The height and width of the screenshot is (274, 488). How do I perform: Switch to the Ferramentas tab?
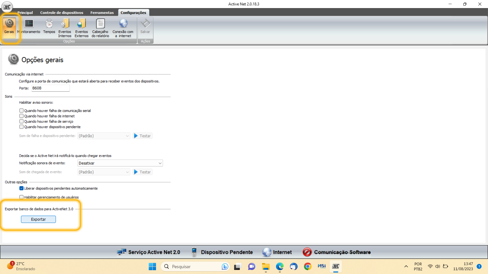(x=102, y=13)
